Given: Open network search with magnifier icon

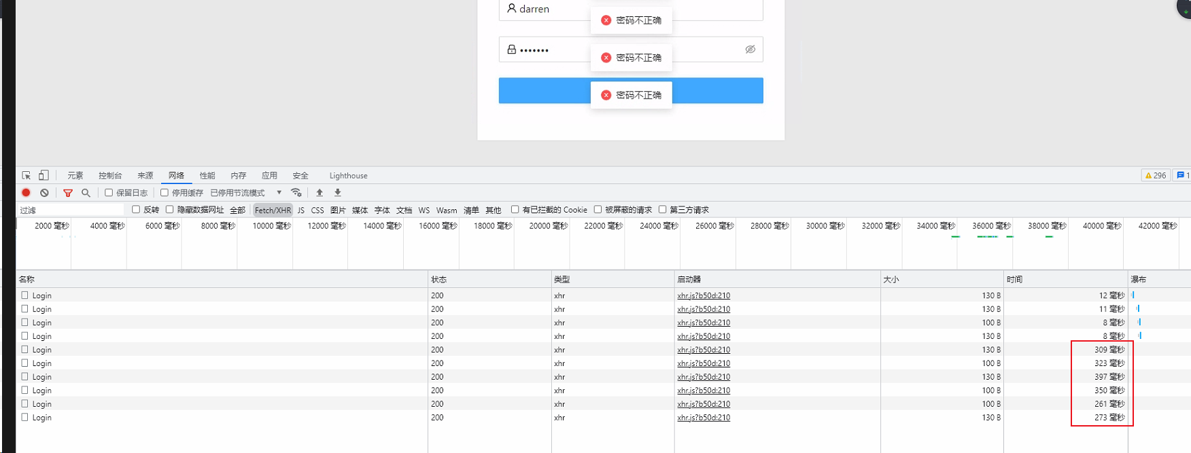Looking at the screenshot, I should [x=86, y=193].
